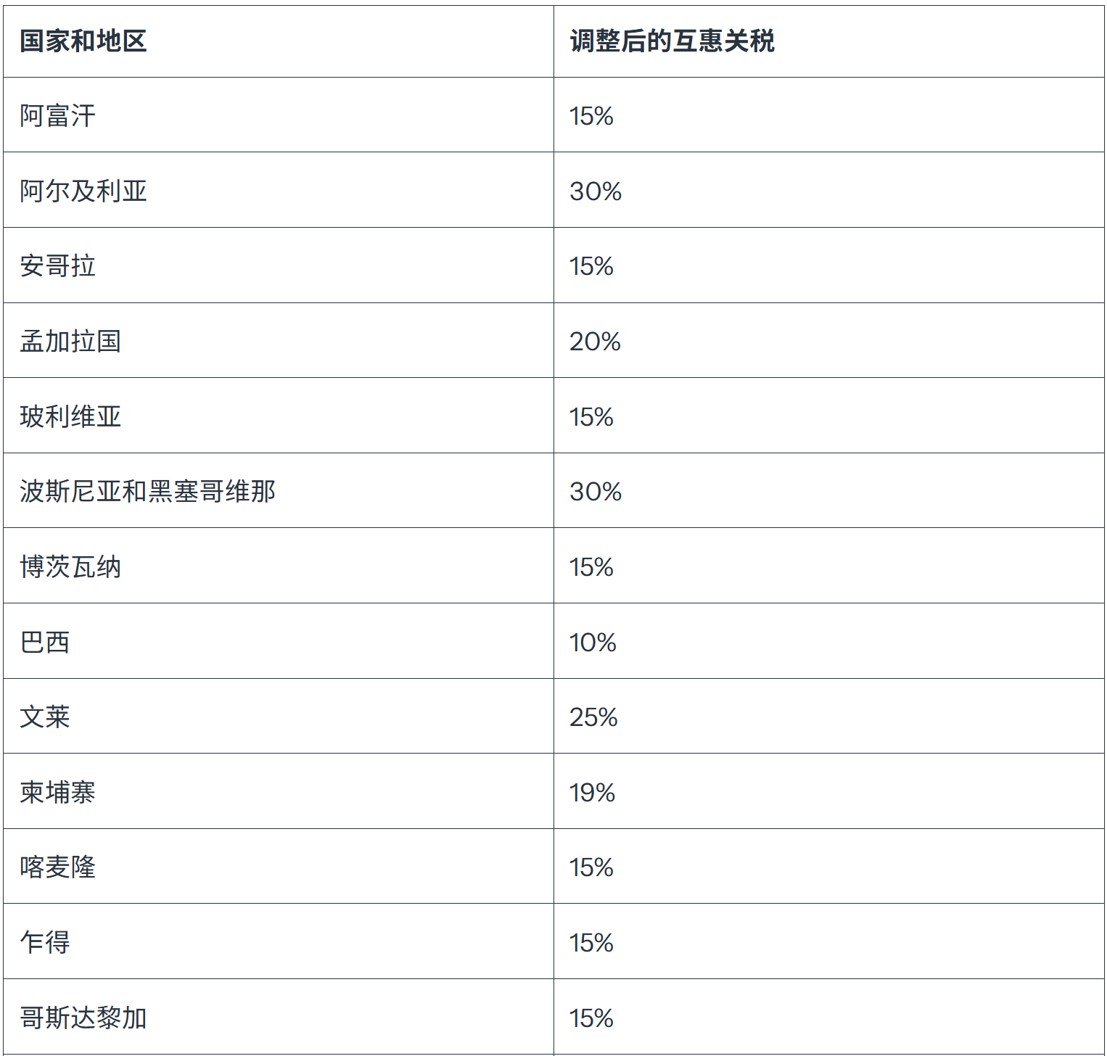Click the 阿尔及利亚 cell
Image resolution: width=1107 pixels, height=1056 pixels.
(83, 191)
